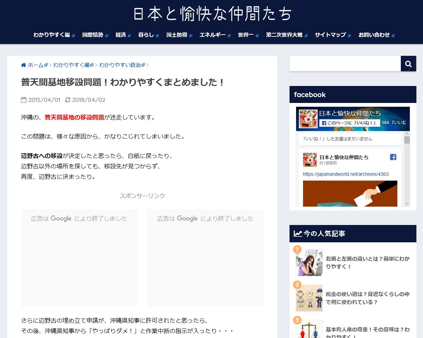Open popular article 基本的人権の尊重
Screen dimensions: 423x338
tap(368, 332)
